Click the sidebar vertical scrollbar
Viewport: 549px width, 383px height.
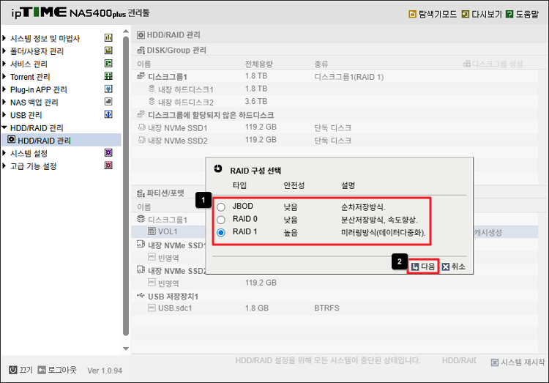pos(126,183)
